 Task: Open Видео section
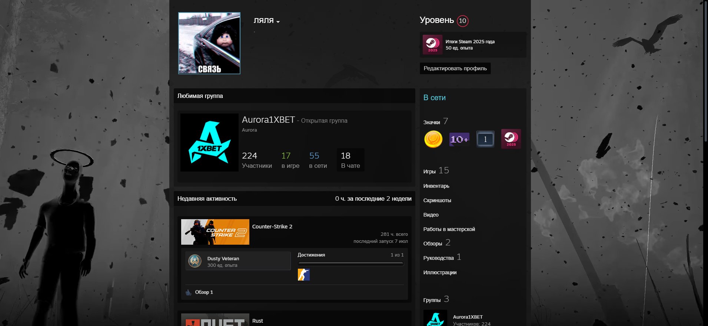431,215
